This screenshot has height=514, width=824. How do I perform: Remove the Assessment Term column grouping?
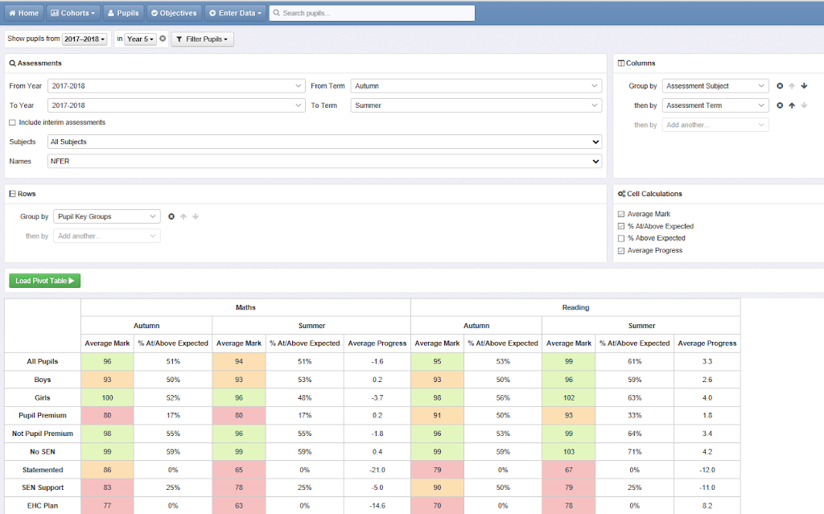[x=780, y=105]
